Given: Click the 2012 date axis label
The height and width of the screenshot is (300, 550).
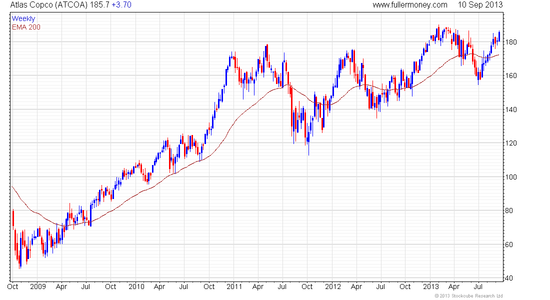Looking at the screenshot, I should coord(333,286).
